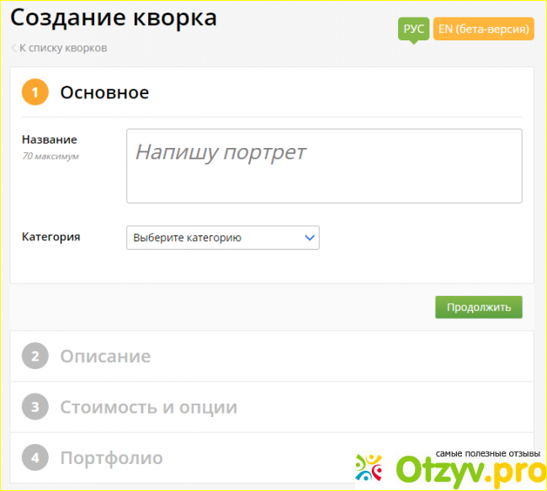Viewport: 547px width, 491px height.
Task: Expand the Портфолио section
Action: tap(111, 458)
